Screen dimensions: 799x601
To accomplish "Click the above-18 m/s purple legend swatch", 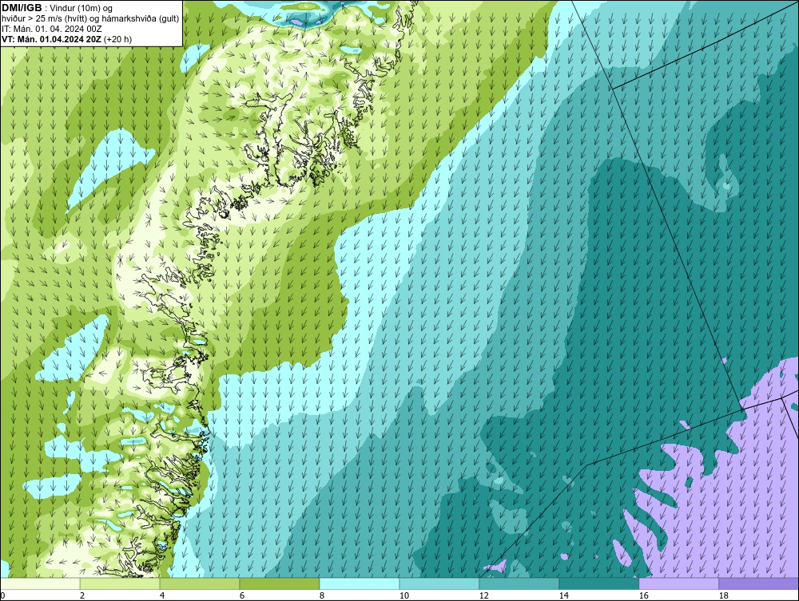I will [758, 583].
